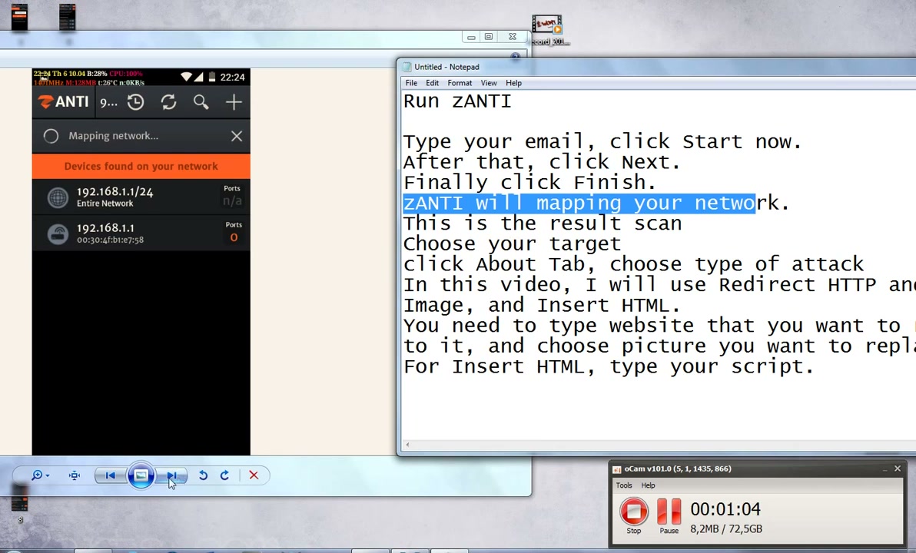This screenshot has height=553, width=916.
Task: Click the oCam recording timer 00:01:04
Action: pyautogui.click(x=725, y=509)
